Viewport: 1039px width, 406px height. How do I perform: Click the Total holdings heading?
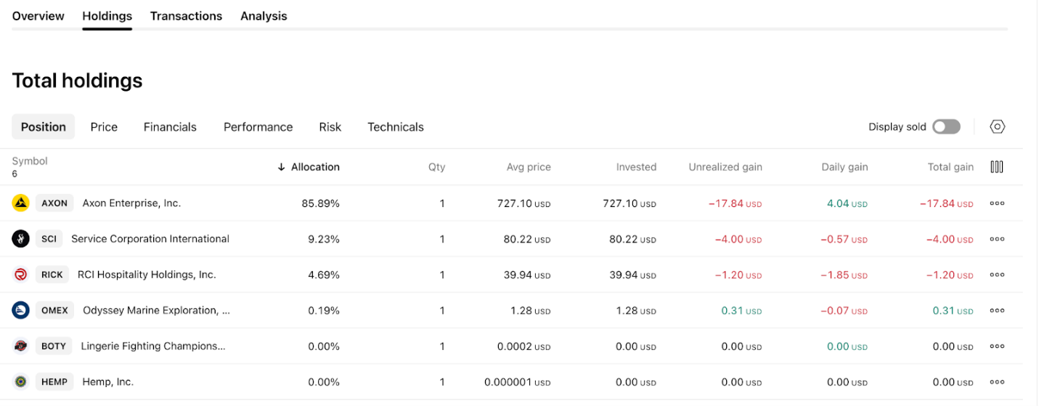(x=77, y=81)
